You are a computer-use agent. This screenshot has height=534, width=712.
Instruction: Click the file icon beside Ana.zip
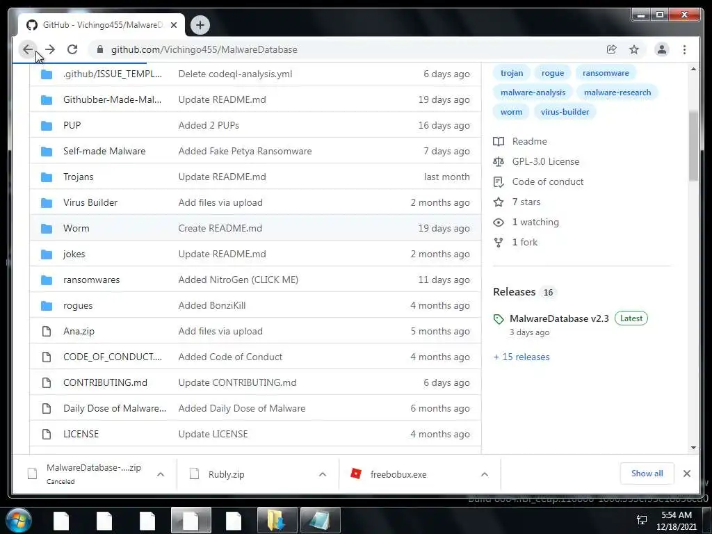coord(47,331)
